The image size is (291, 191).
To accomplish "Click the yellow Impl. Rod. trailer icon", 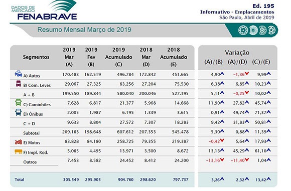I will click(19, 152).
